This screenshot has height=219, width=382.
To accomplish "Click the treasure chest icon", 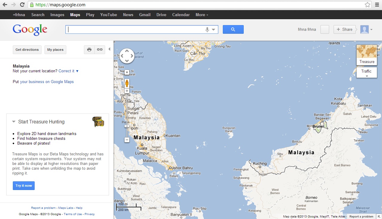I will pyautogui.click(x=98, y=122).
